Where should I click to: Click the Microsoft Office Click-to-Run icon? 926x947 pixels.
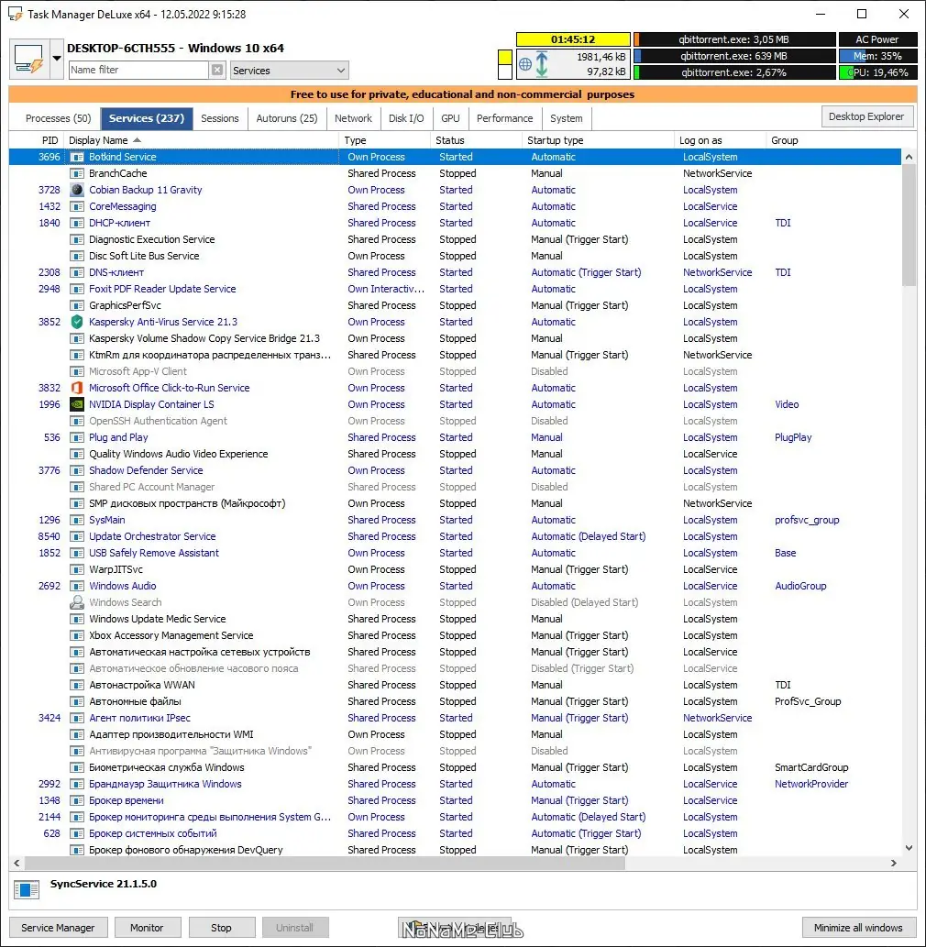click(77, 388)
